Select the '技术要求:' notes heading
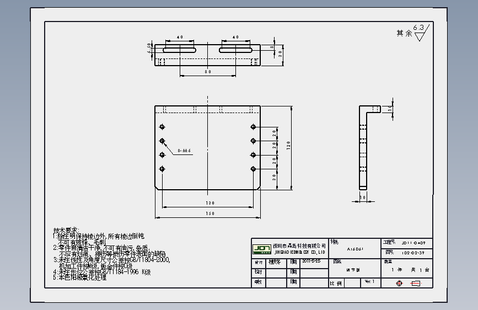The height and width of the screenshot is (310, 478). click(66, 231)
